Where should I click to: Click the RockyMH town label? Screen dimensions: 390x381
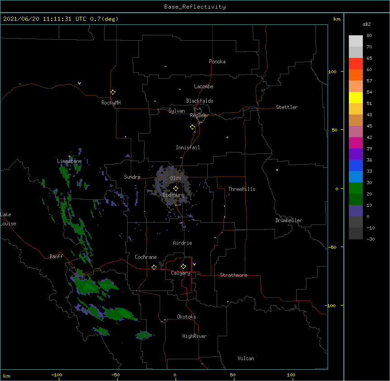point(111,103)
